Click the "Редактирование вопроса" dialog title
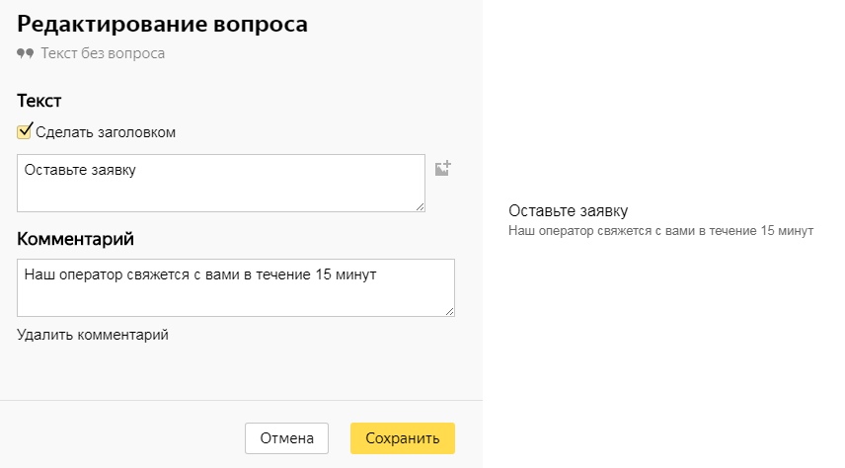The width and height of the screenshot is (845, 468). tap(162, 24)
